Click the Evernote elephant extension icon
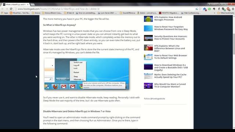The image size is (235, 132). 214,9
